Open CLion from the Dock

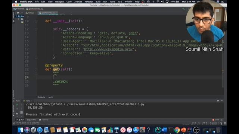click(x=158, y=130)
